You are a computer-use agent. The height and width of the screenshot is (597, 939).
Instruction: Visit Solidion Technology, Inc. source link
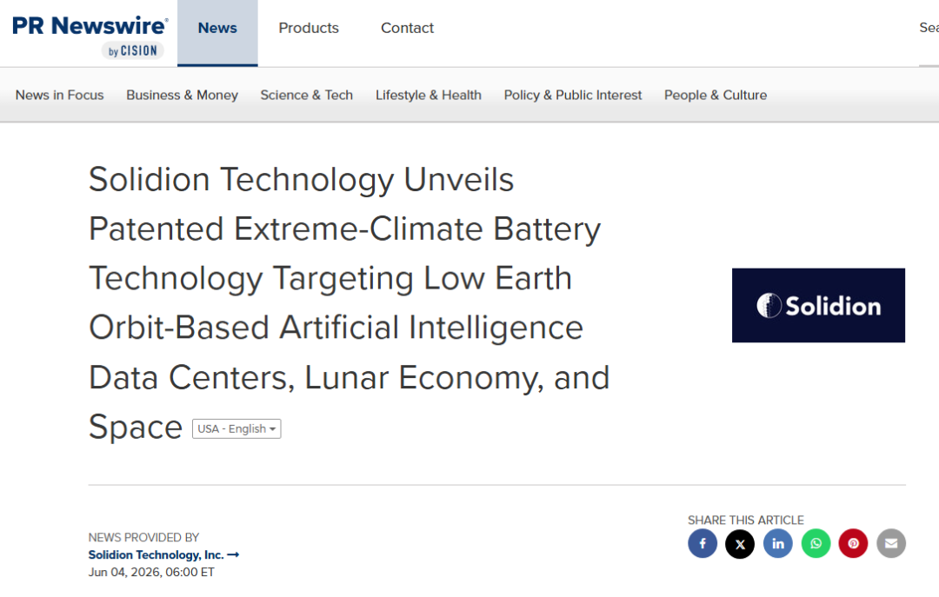(x=163, y=554)
